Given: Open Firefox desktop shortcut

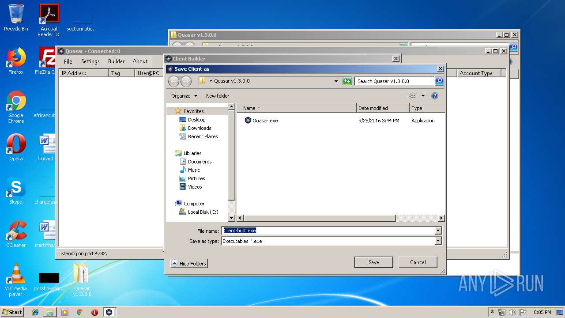Looking at the screenshot, I should 16,61.
